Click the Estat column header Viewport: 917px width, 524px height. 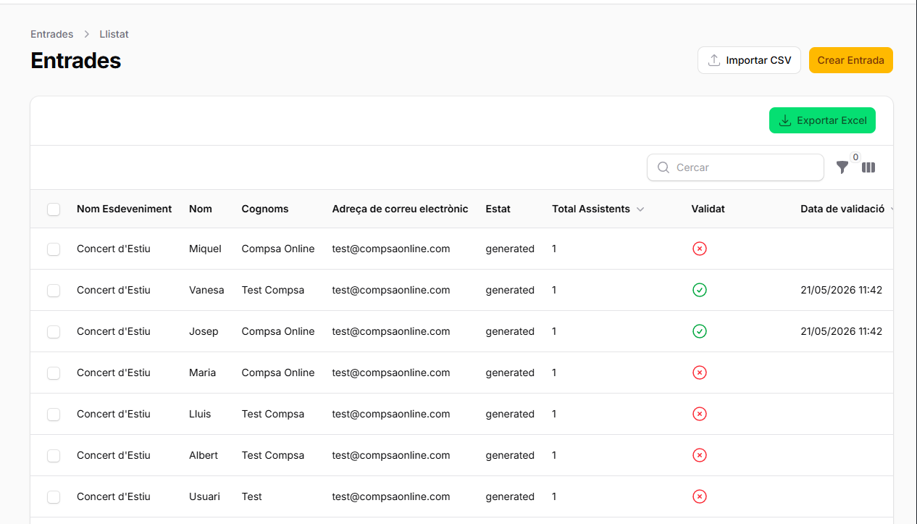tap(498, 209)
